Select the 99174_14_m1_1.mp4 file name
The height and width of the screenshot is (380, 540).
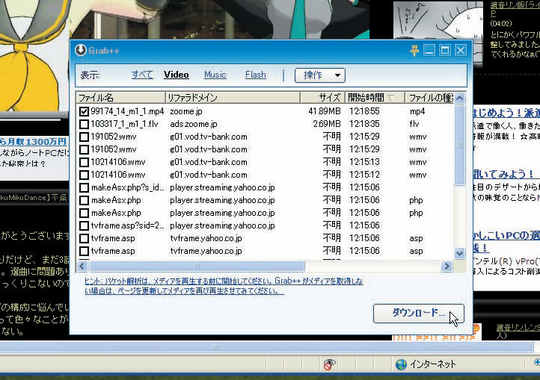point(127,111)
